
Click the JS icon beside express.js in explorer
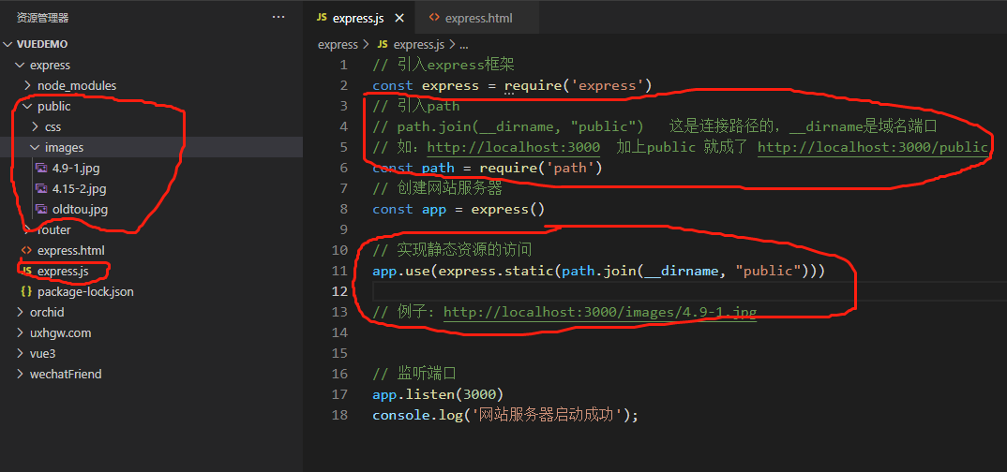click(x=27, y=272)
